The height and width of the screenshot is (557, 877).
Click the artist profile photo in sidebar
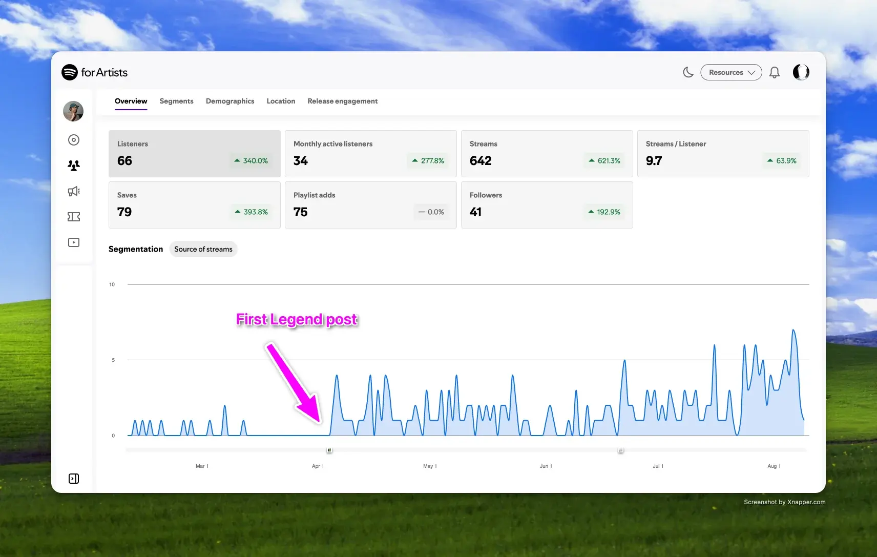(73, 111)
